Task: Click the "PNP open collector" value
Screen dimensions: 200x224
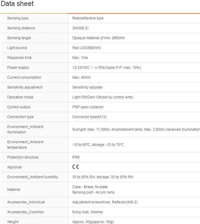Action: (88, 107)
